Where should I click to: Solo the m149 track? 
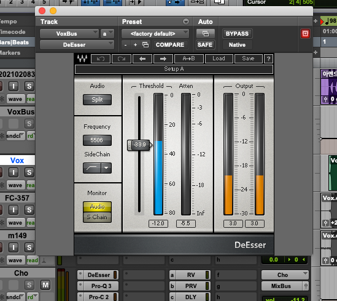(x=29, y=247)
